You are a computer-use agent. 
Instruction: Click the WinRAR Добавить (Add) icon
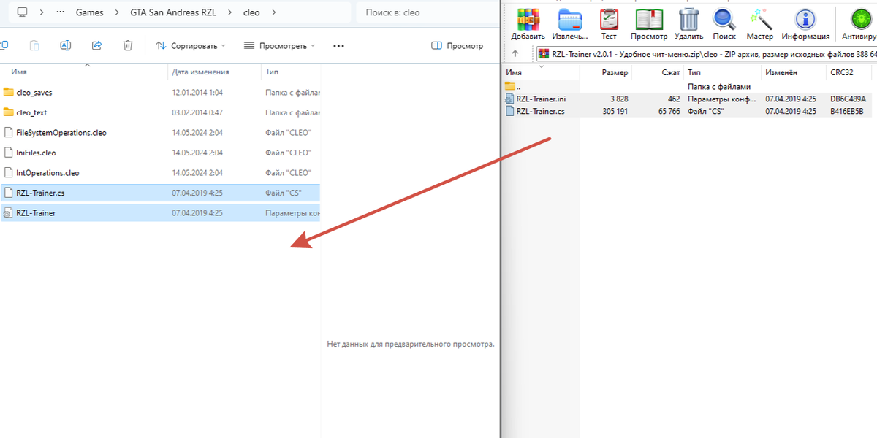click(528, 20)
